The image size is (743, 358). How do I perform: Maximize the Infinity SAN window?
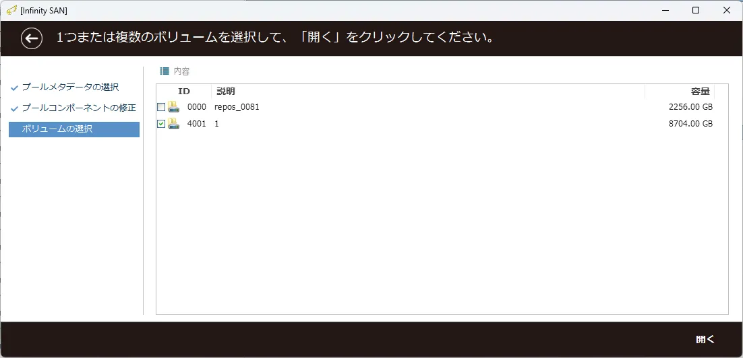pos(696,10)
